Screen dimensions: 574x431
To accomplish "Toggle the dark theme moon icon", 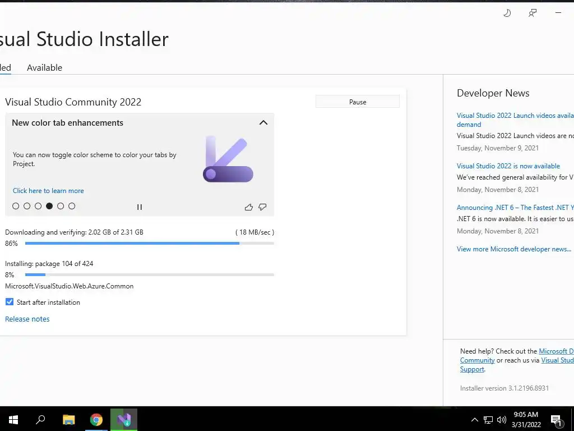I will pyautogui.click(x=507, y=13).
